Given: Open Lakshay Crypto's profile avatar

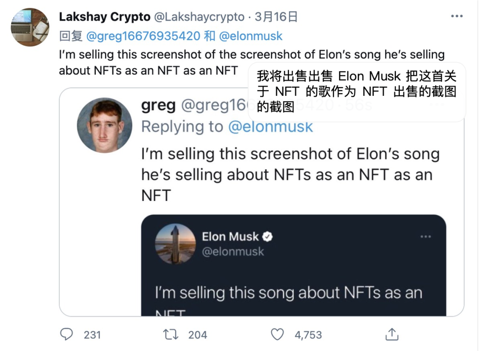Looking at the screenshot, I should pos(30,27).
